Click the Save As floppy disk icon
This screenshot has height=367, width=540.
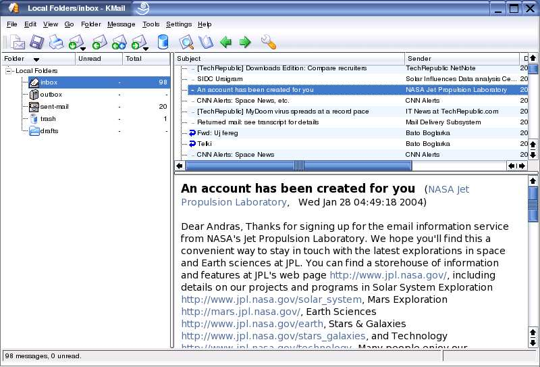point(37,42)
